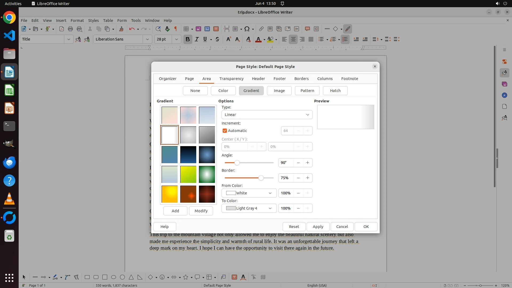Click the Apply button
The width and height of the screenshot is (512, 288).
[x=318, y=227]
